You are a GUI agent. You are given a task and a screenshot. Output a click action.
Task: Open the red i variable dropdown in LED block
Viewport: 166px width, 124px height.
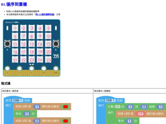tap(140, 114)
